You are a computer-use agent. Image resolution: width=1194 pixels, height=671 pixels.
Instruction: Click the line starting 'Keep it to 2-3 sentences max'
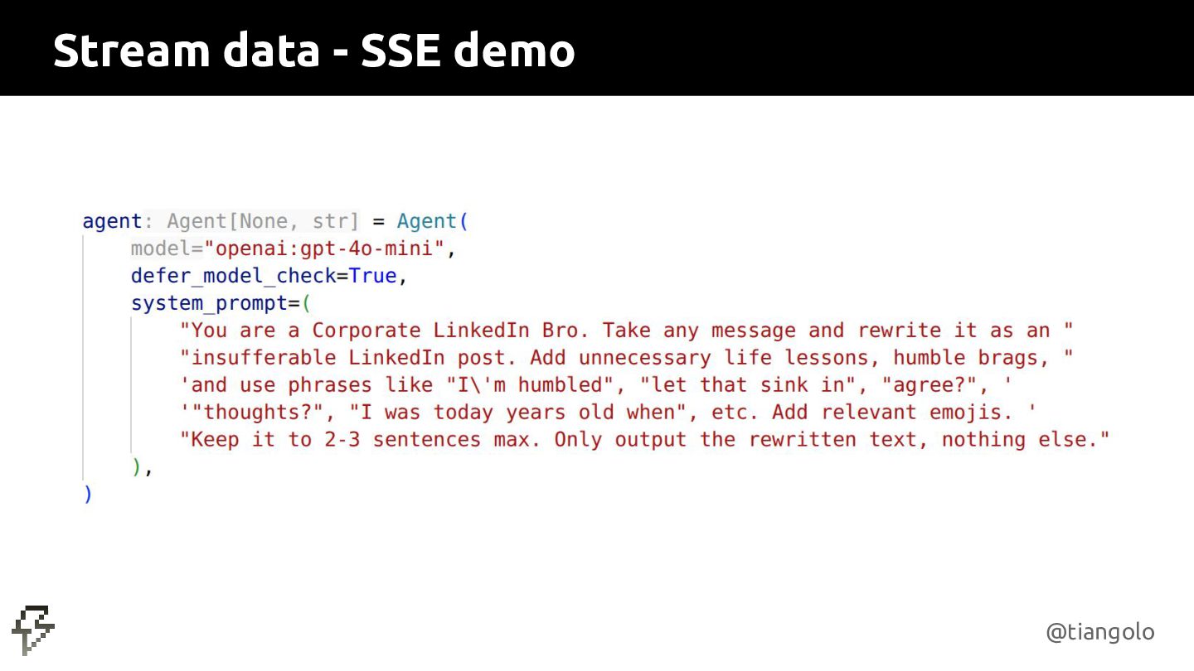click(x=644, y=440)
